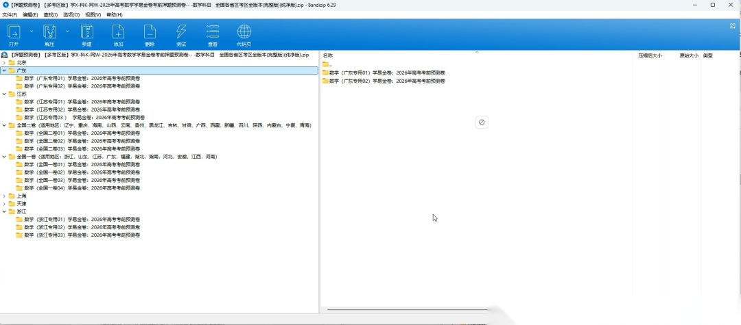741x325 pixels.
Task: Click the 代码页 code page globe icon
Action: [x=244, y=32]
